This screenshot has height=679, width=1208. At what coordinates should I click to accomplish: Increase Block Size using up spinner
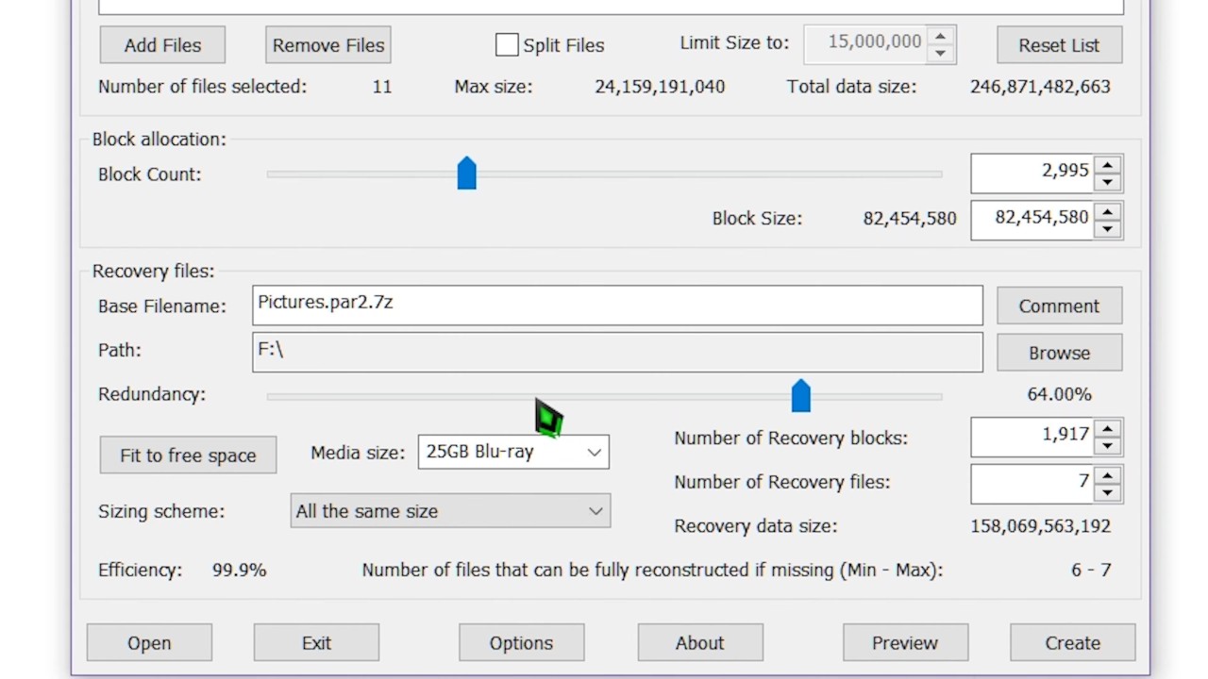pyautogui.click(x=1107, y=210)
